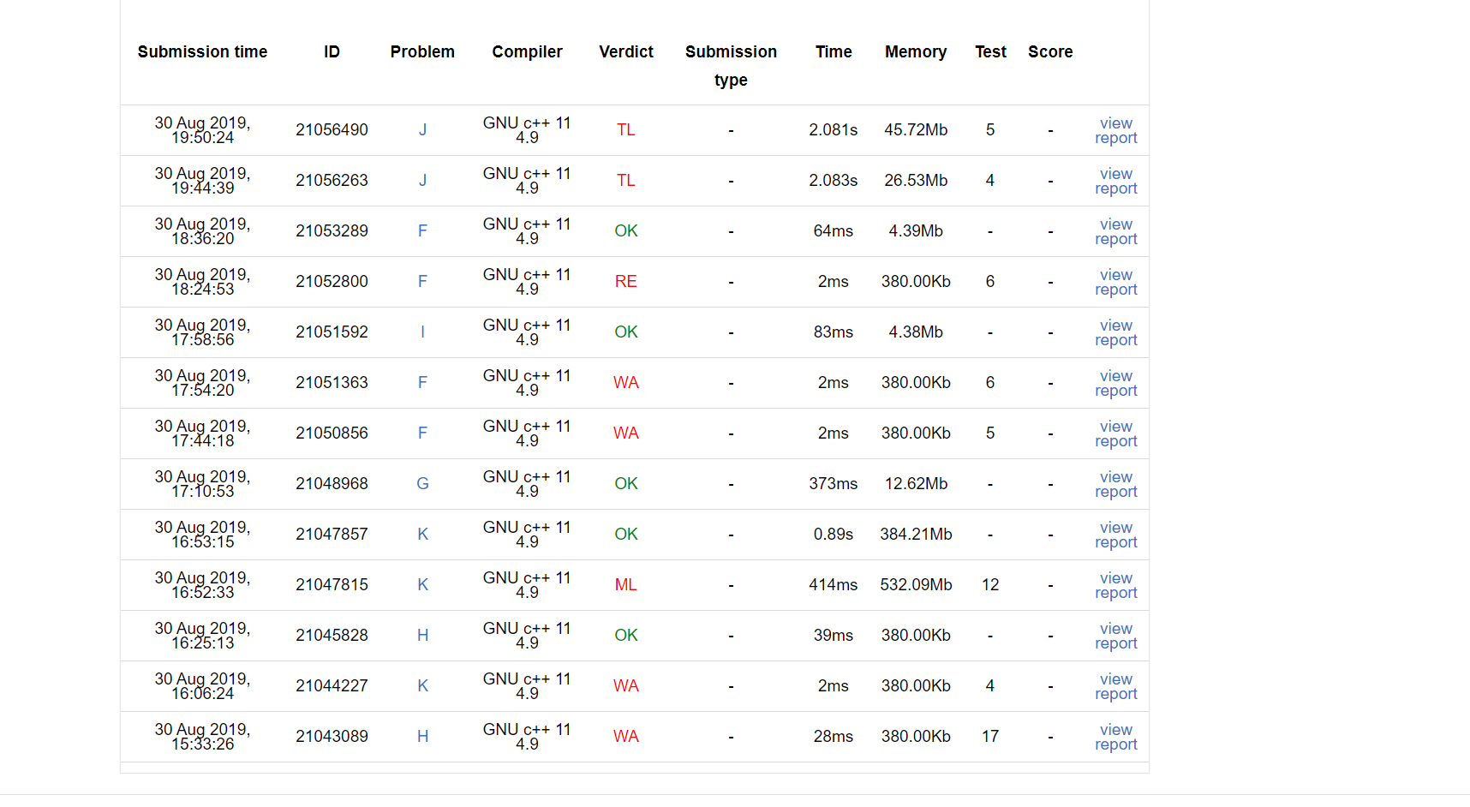This screenshot has width=1470, height=807.
Task: Open view report for submission 21052800
Action: [1115, 282]
